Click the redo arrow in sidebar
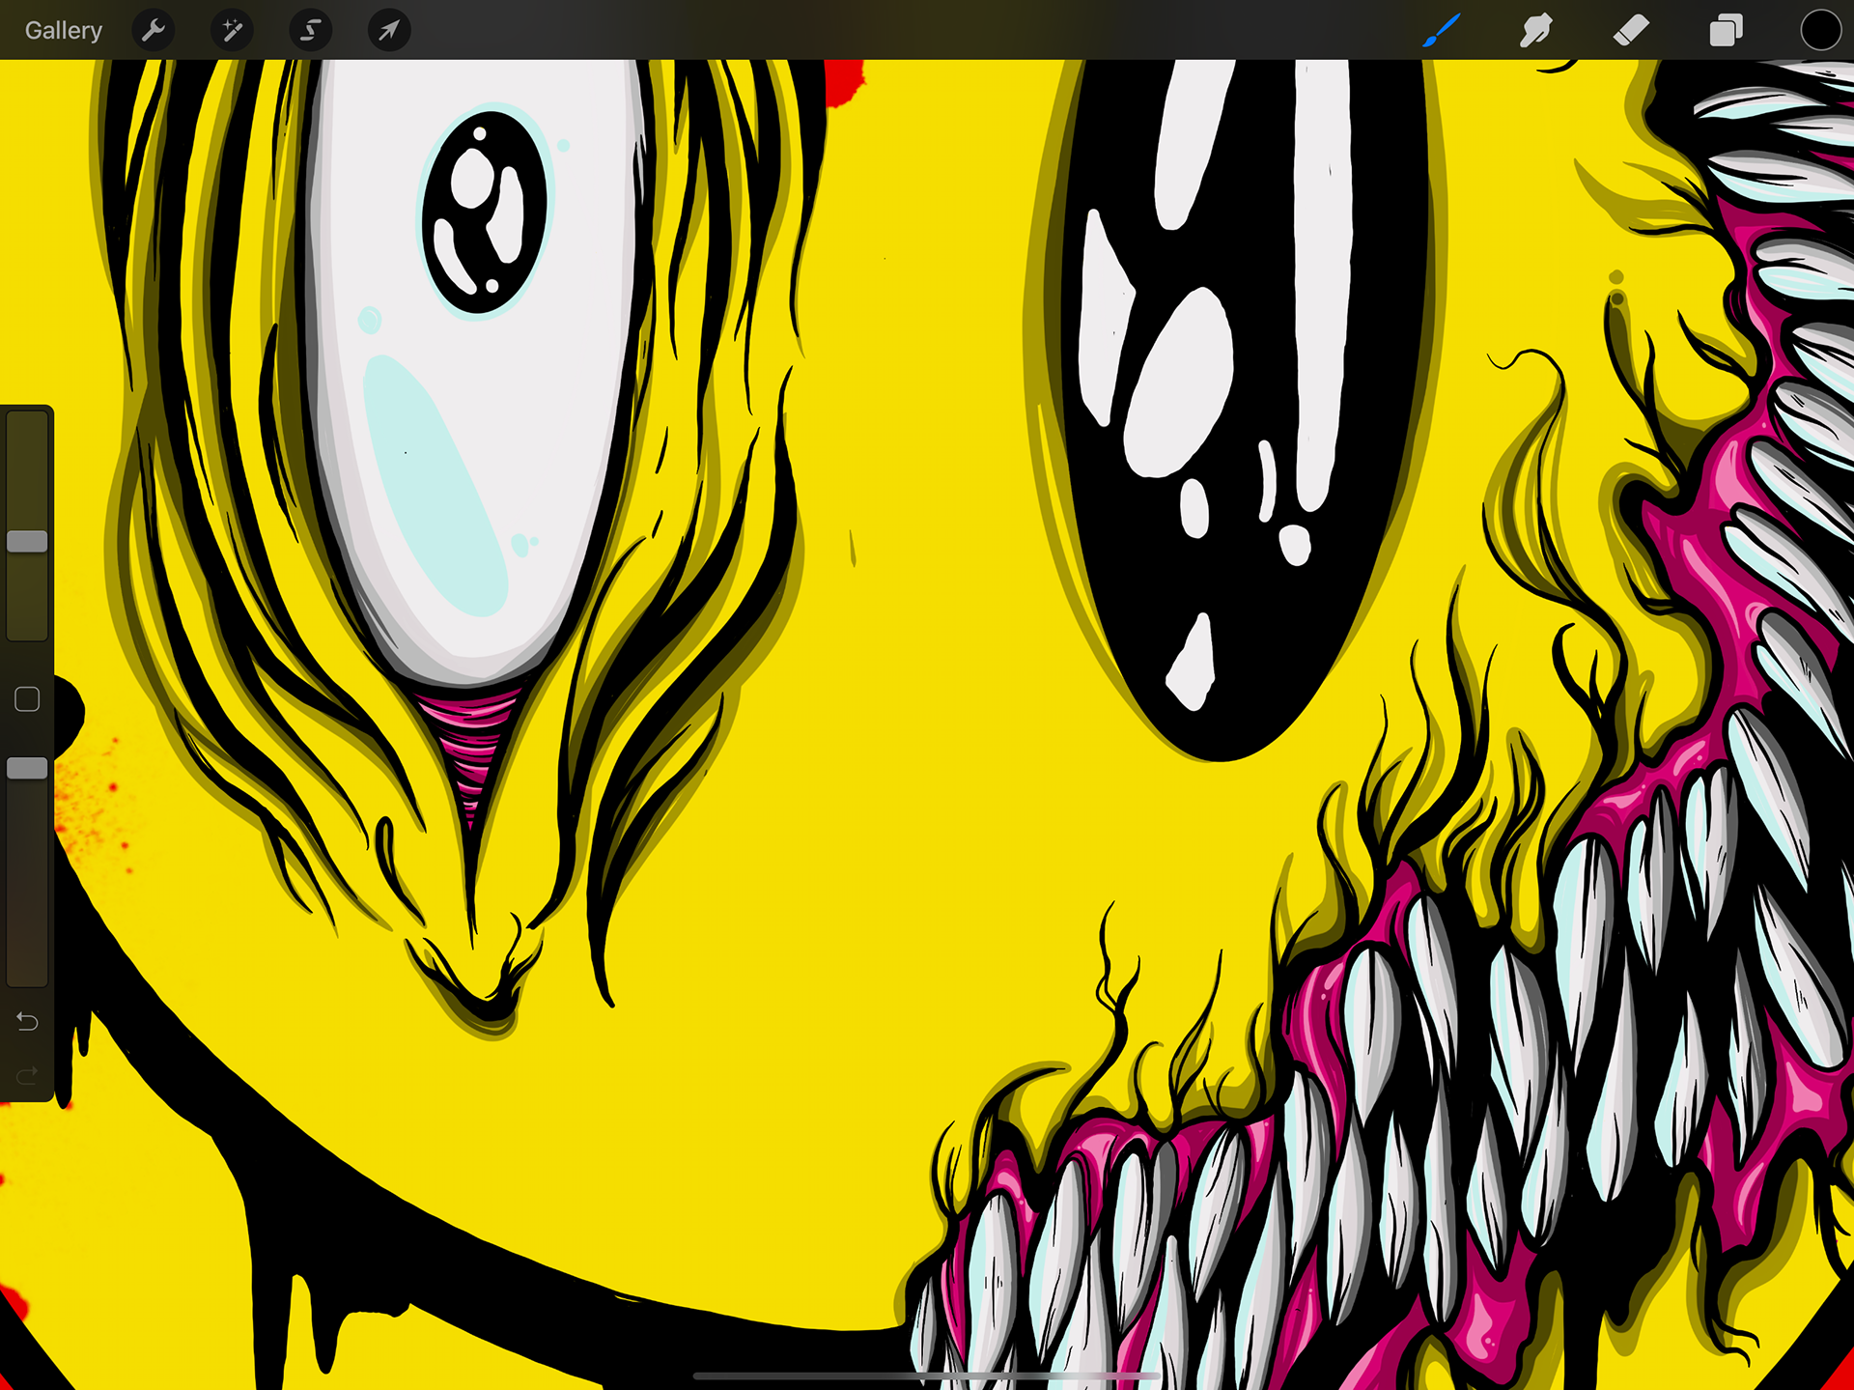 [27, 1075]
